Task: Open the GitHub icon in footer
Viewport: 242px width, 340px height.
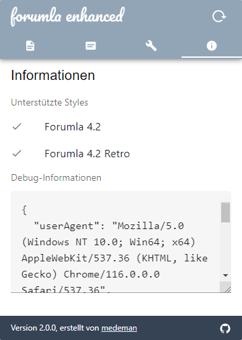Action: point(225,329)
